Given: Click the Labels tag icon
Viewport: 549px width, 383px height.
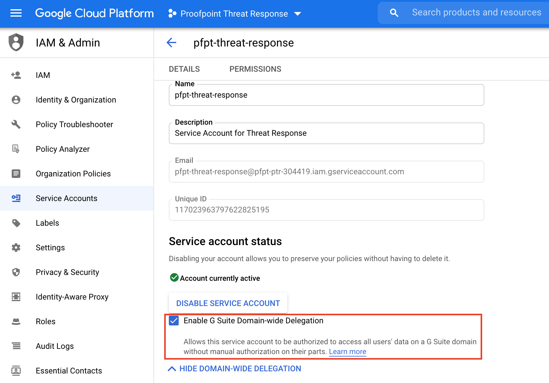Looking at the screenshot, I should pyautogui.click(x=16, y=223).
